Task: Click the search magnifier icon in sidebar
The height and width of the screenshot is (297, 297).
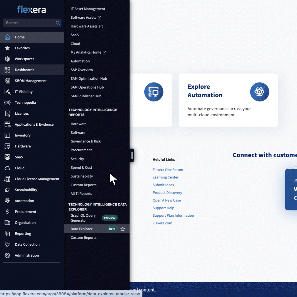Action: click(x=58, y=23)
